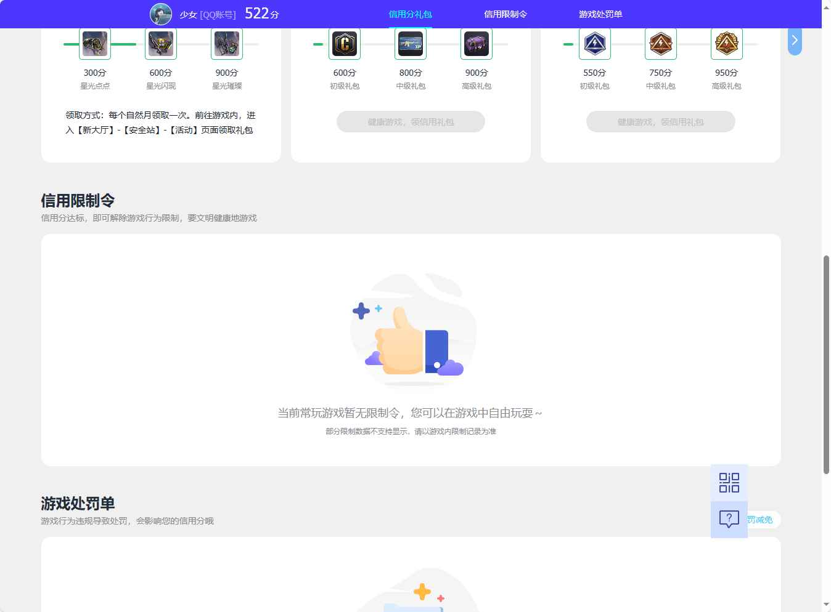Click the 罚减免 link
This screenshot has width=831, height=612.
(760, 520)
